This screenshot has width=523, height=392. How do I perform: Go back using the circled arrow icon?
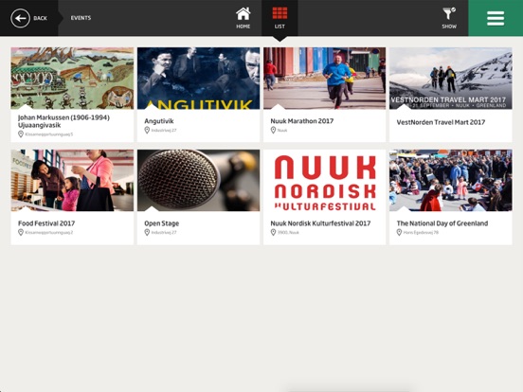(x=20, y=18)
